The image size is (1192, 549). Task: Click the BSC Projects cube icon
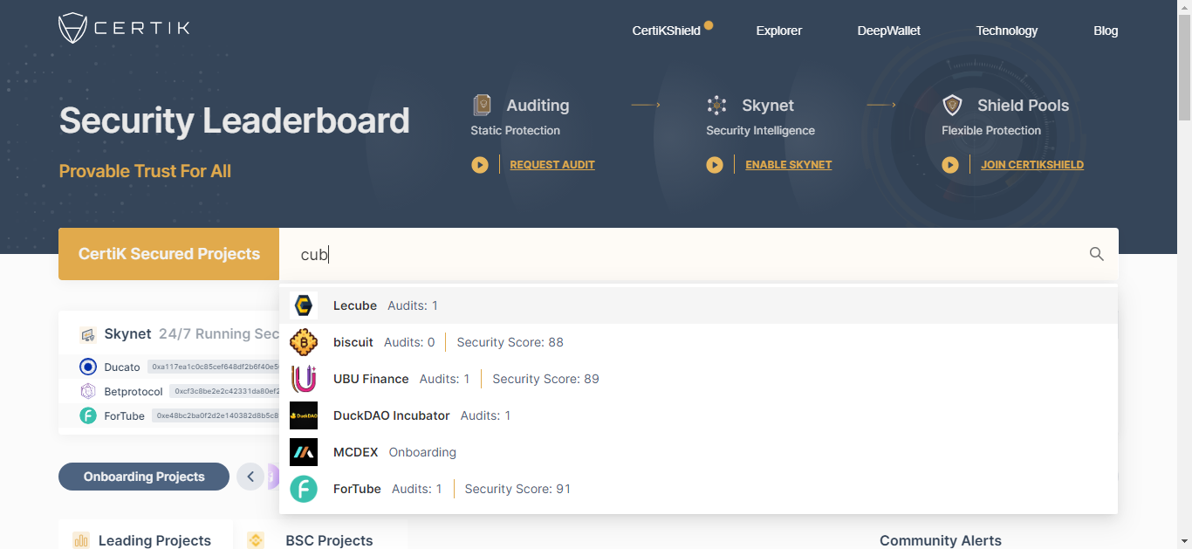coord(256,540)
